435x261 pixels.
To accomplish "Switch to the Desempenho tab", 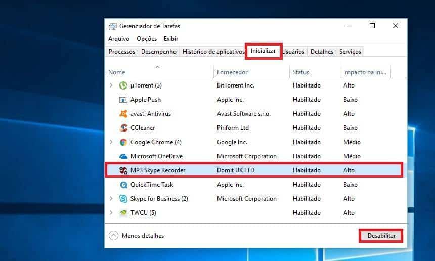I will click(159, 52).
